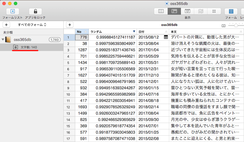Select row number 10
244x142 pixels.
click(x=68, y=94)
